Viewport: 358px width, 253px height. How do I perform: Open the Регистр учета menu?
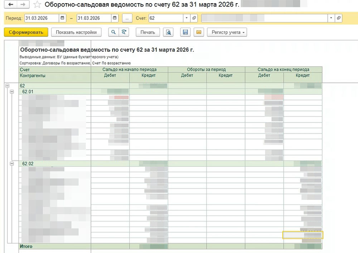coord(227,32)
